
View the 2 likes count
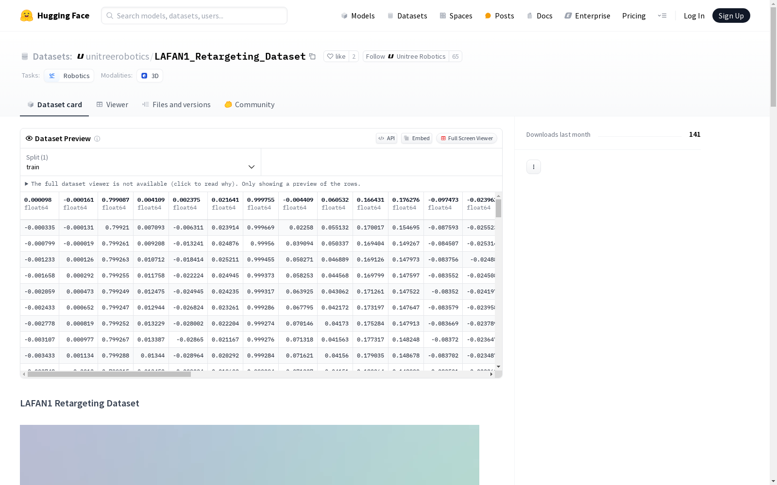pyautogui.click(x=354, y=56)
